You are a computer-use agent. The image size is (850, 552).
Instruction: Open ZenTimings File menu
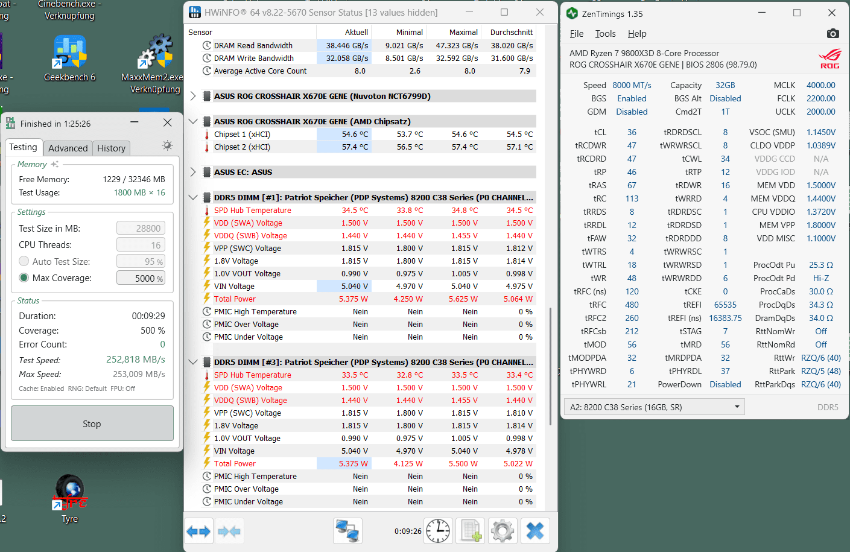point(577,34)
